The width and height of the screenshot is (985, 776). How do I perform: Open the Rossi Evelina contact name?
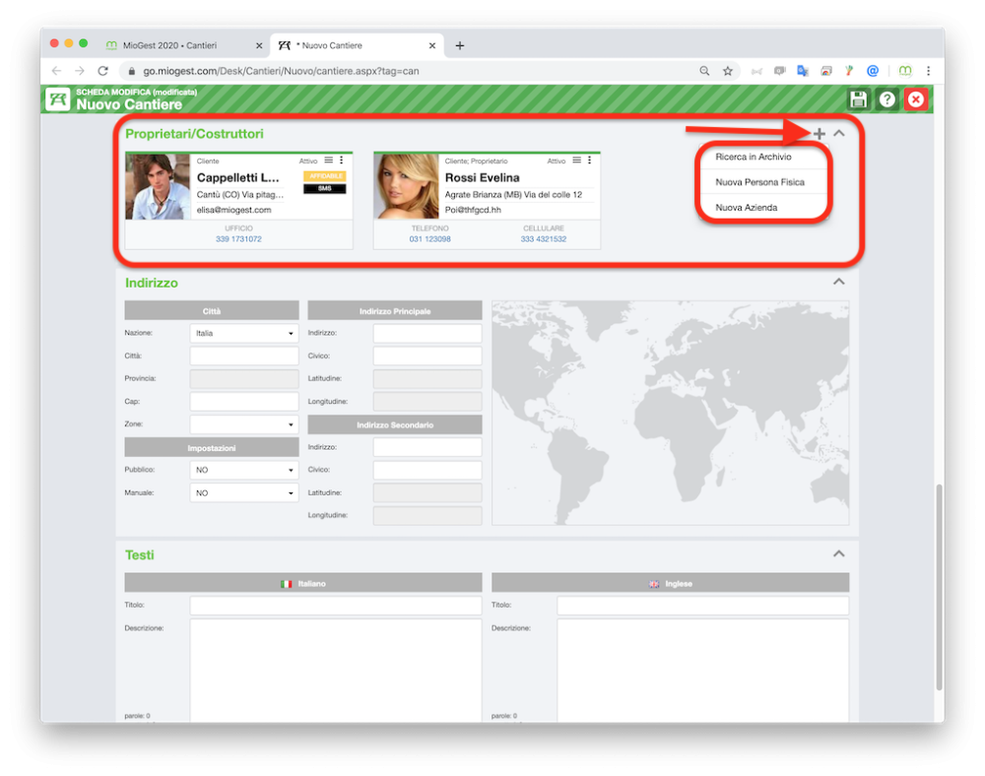(x=482, y=177)
